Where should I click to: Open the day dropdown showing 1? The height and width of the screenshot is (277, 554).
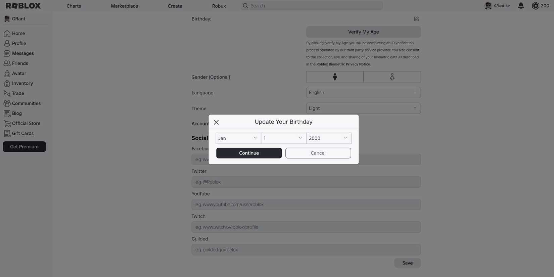[283, 138]
